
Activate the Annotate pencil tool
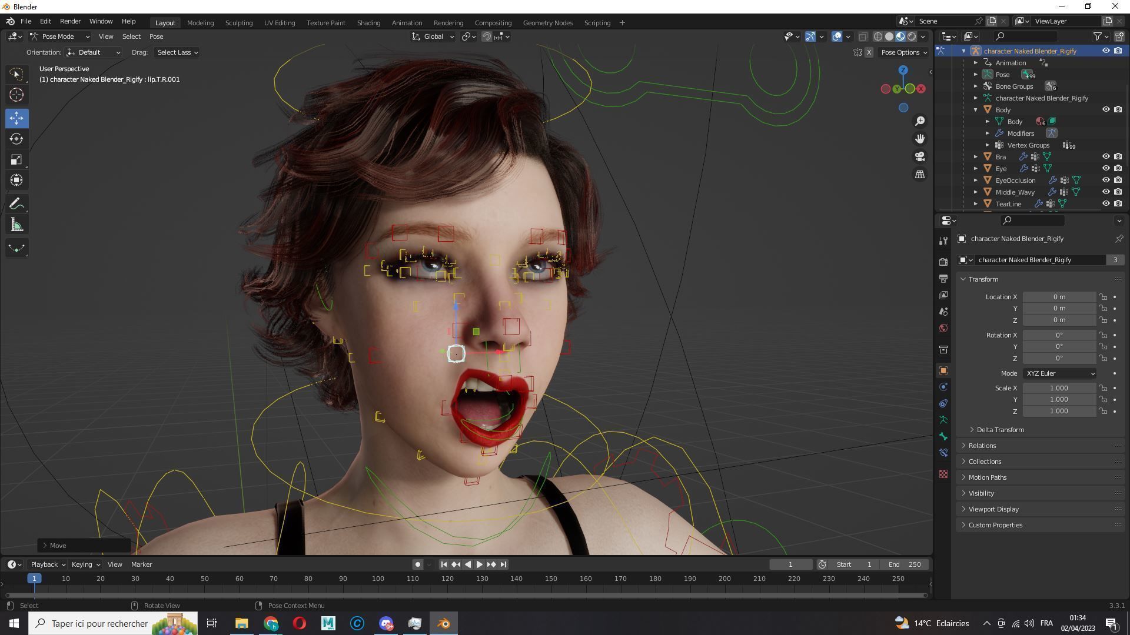(16, 204)
